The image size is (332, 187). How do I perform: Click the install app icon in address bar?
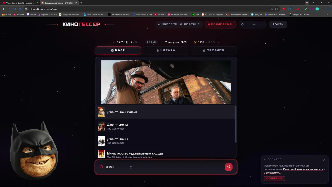point(271,9)
